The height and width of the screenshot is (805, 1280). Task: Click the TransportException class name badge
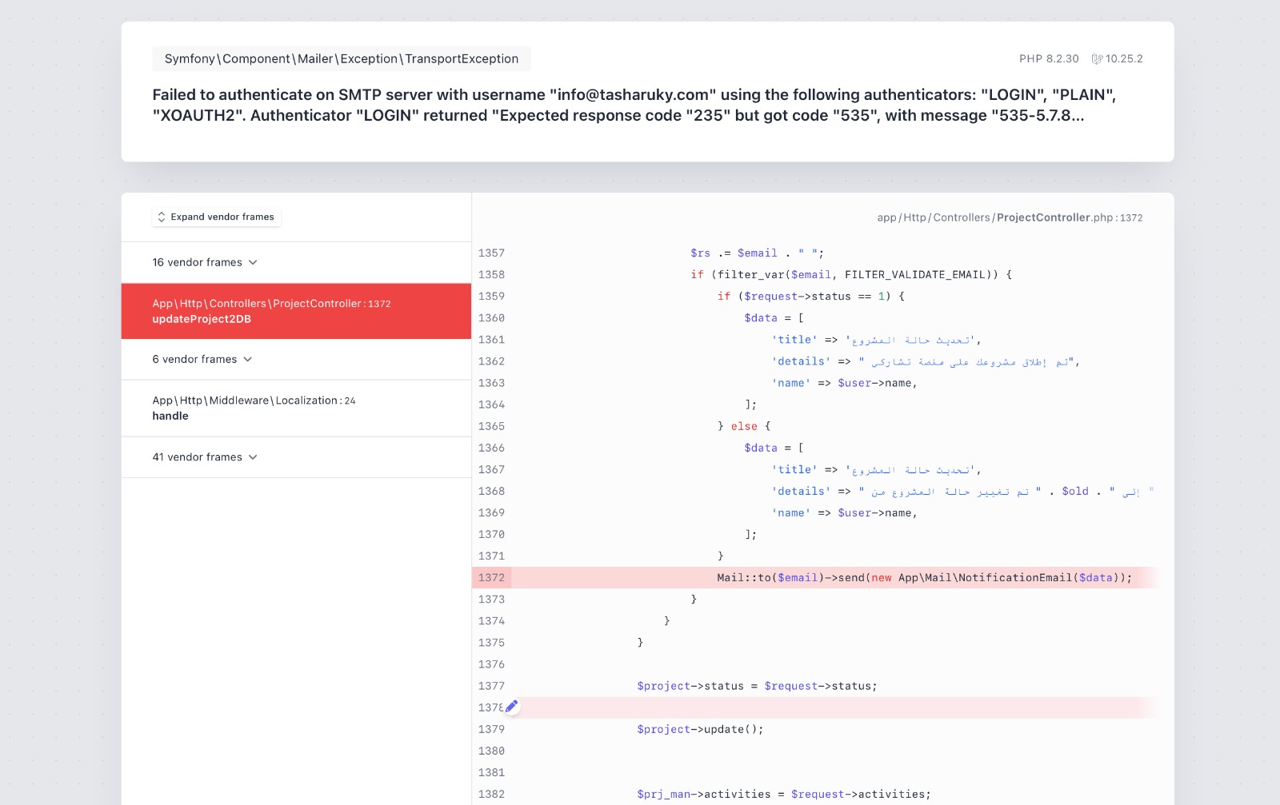[342, 59]
